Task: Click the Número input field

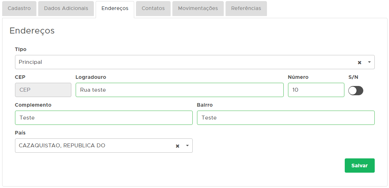Action: click(316, 90)
